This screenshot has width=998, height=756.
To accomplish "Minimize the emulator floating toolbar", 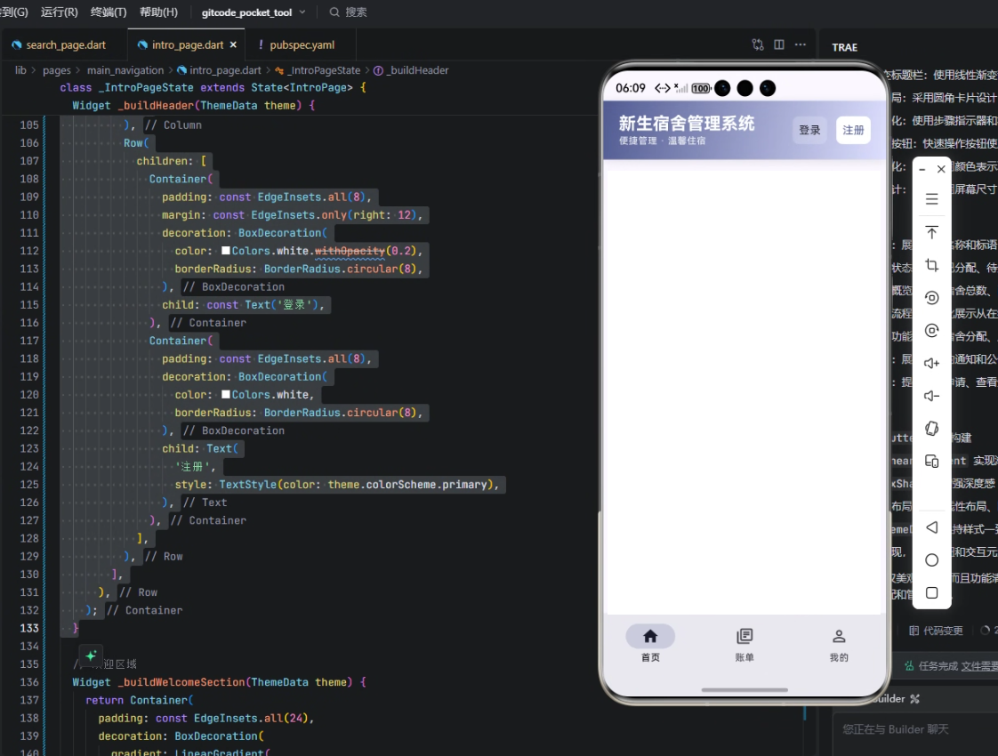I will [922, 169].
